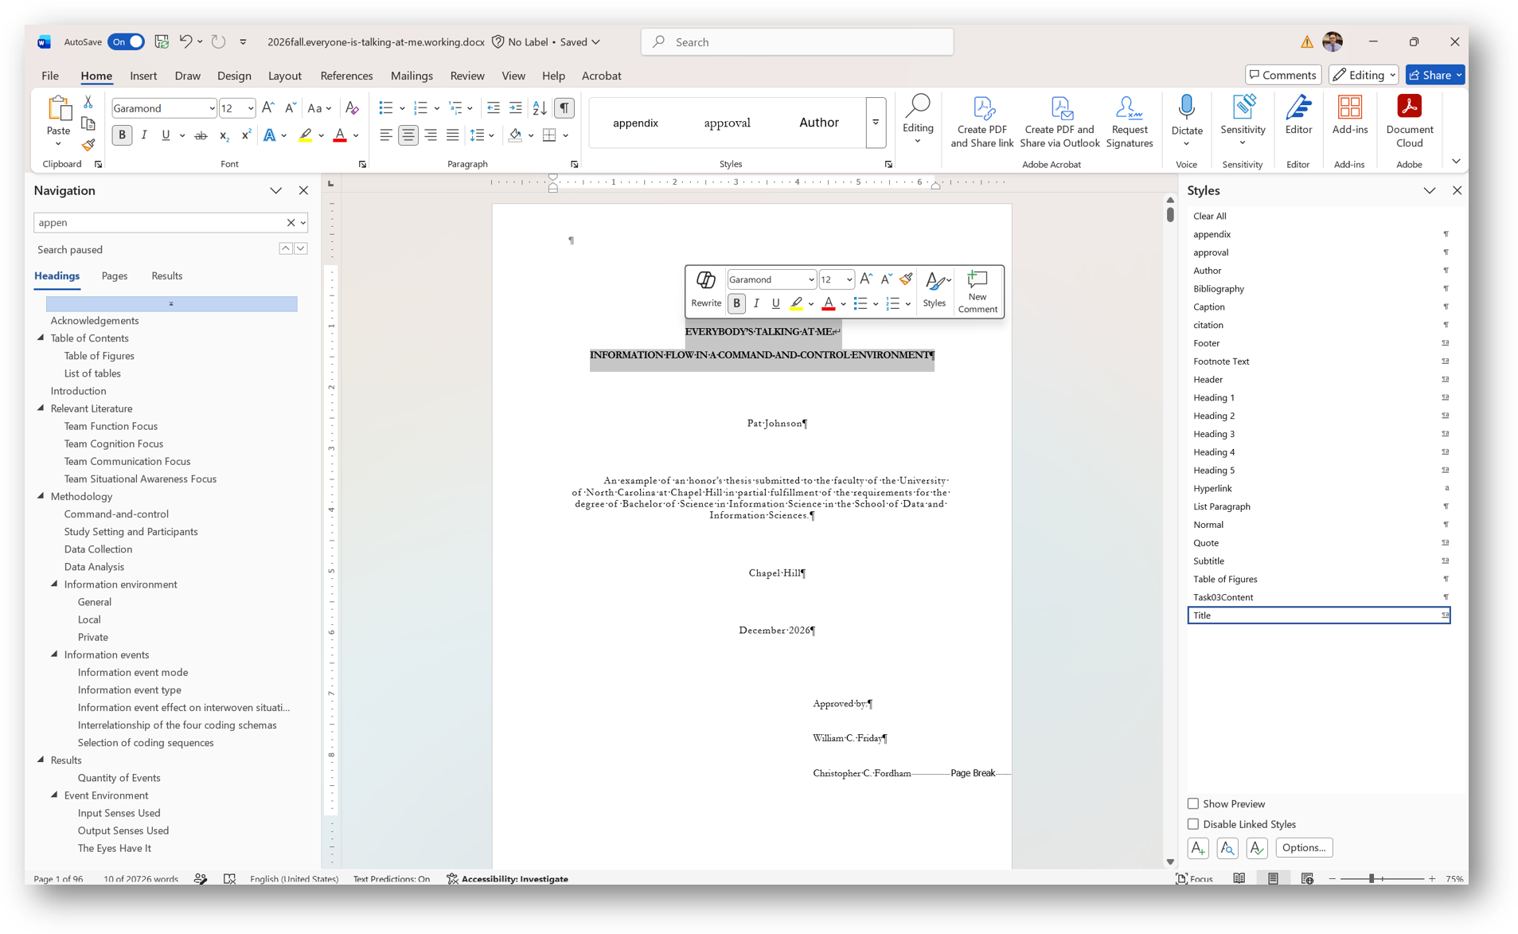The image size is (1518, 934).
Task: Toggle Underline in the ribbon
Action: coord(166,135)
